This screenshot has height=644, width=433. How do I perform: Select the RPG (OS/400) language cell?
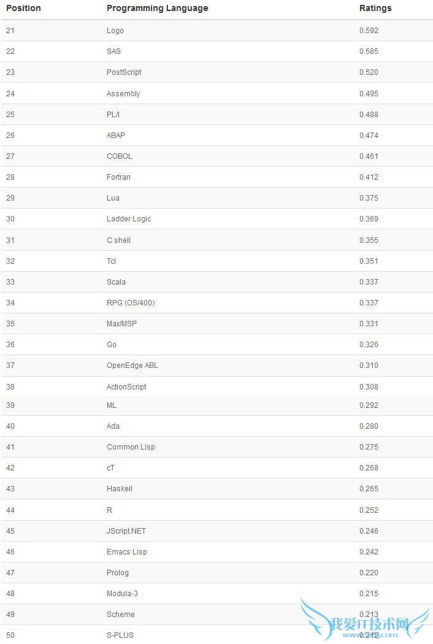point(131,303)
